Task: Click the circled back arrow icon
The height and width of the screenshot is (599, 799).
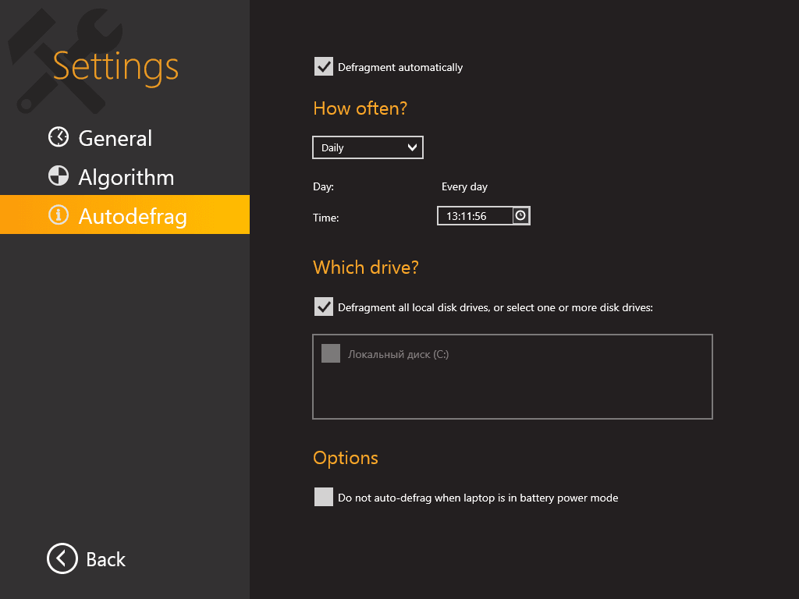Action: [62, 558]
